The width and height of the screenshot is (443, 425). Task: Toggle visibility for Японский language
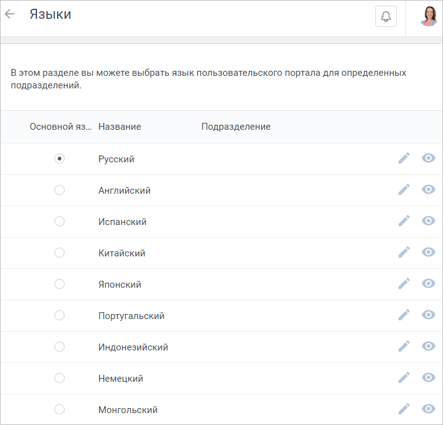(x=429, y=283)
